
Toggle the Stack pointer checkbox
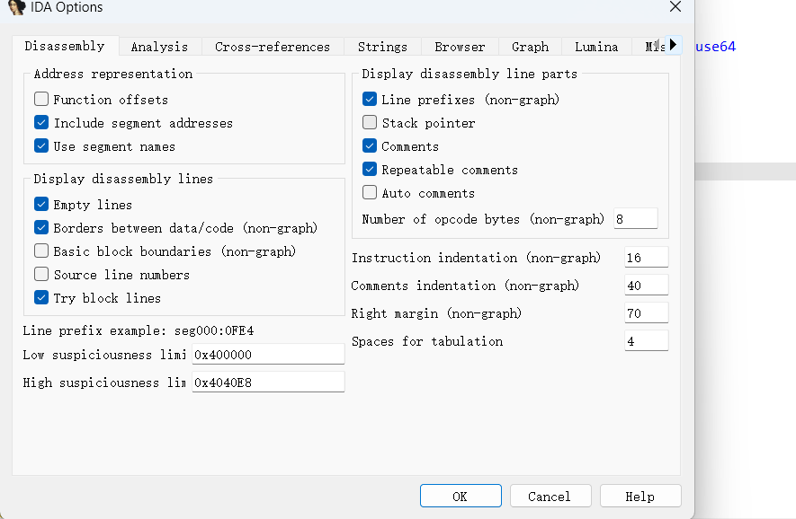click(x=370, y=123)
